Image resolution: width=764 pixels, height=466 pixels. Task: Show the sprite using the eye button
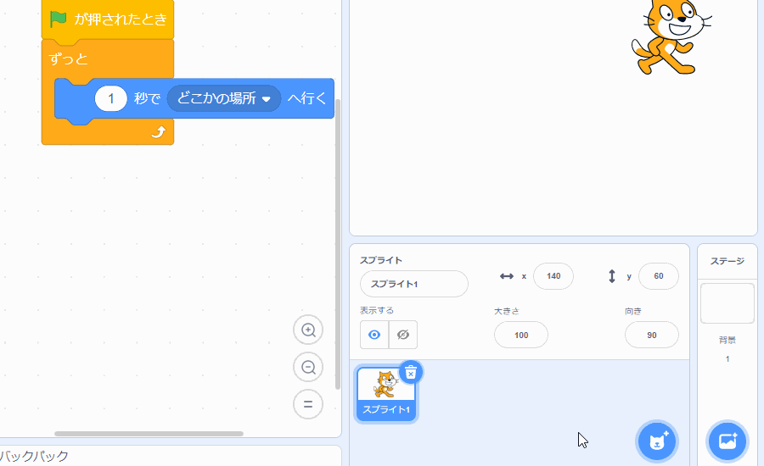374,335
